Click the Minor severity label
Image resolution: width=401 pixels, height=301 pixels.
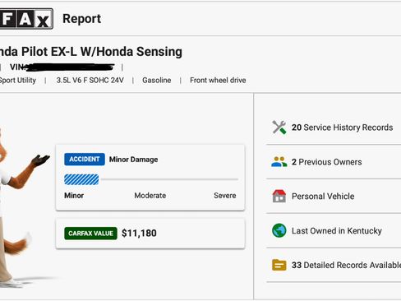(74, 196)
